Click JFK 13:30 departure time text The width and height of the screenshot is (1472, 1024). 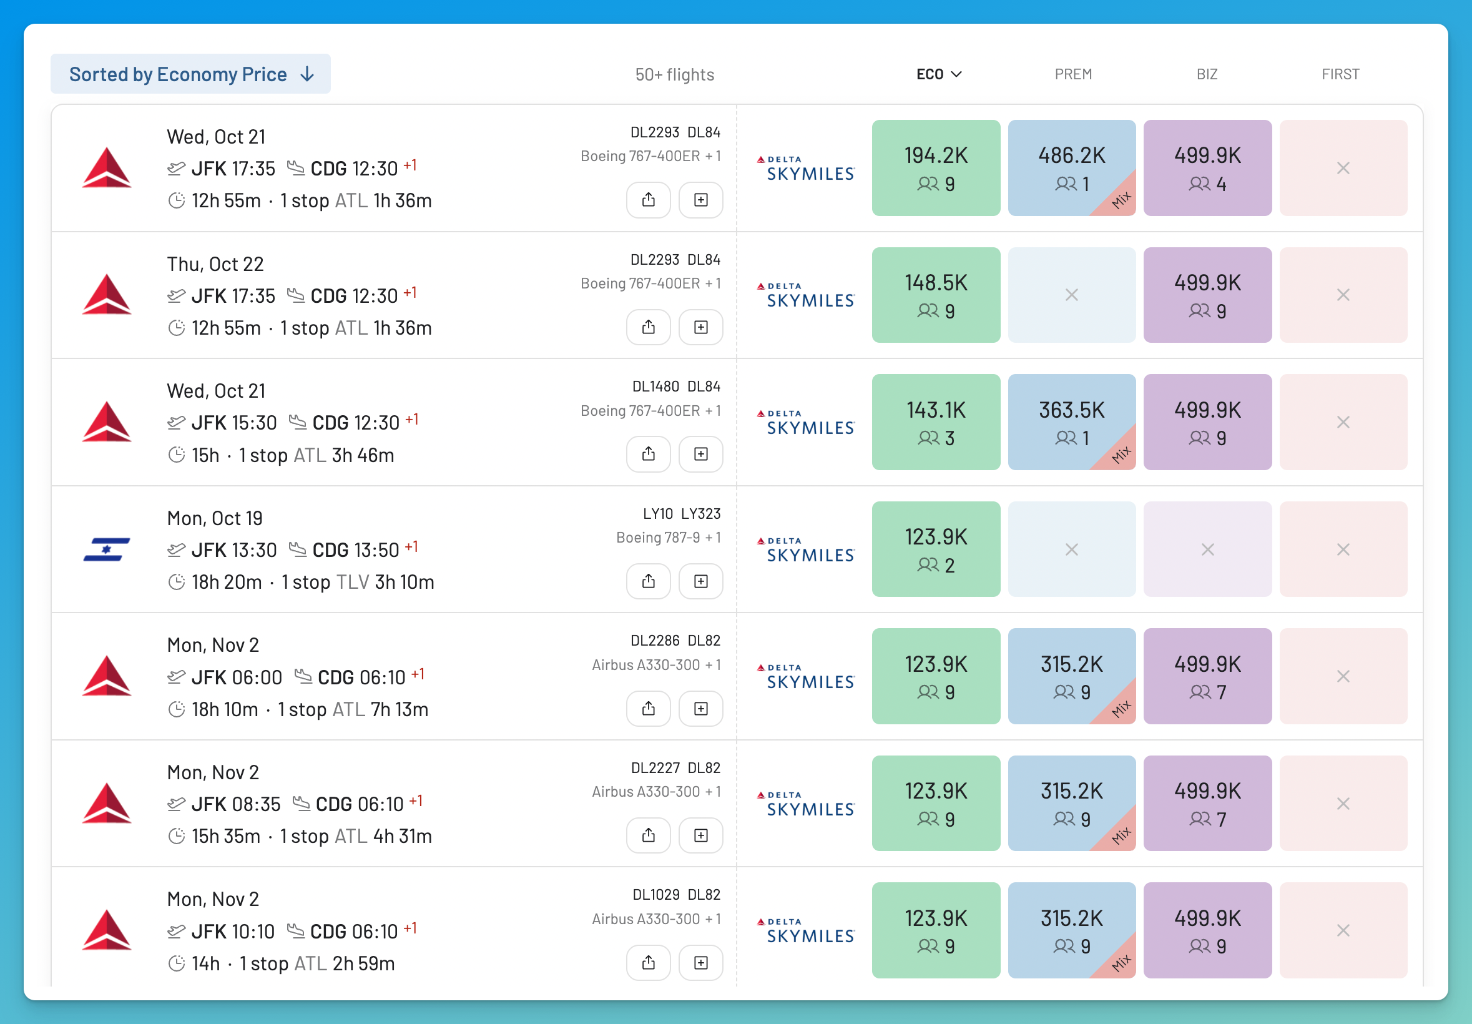tap(234, 550)
